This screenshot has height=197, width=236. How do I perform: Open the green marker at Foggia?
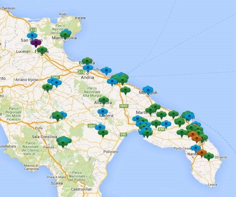(x=42, y=50)
